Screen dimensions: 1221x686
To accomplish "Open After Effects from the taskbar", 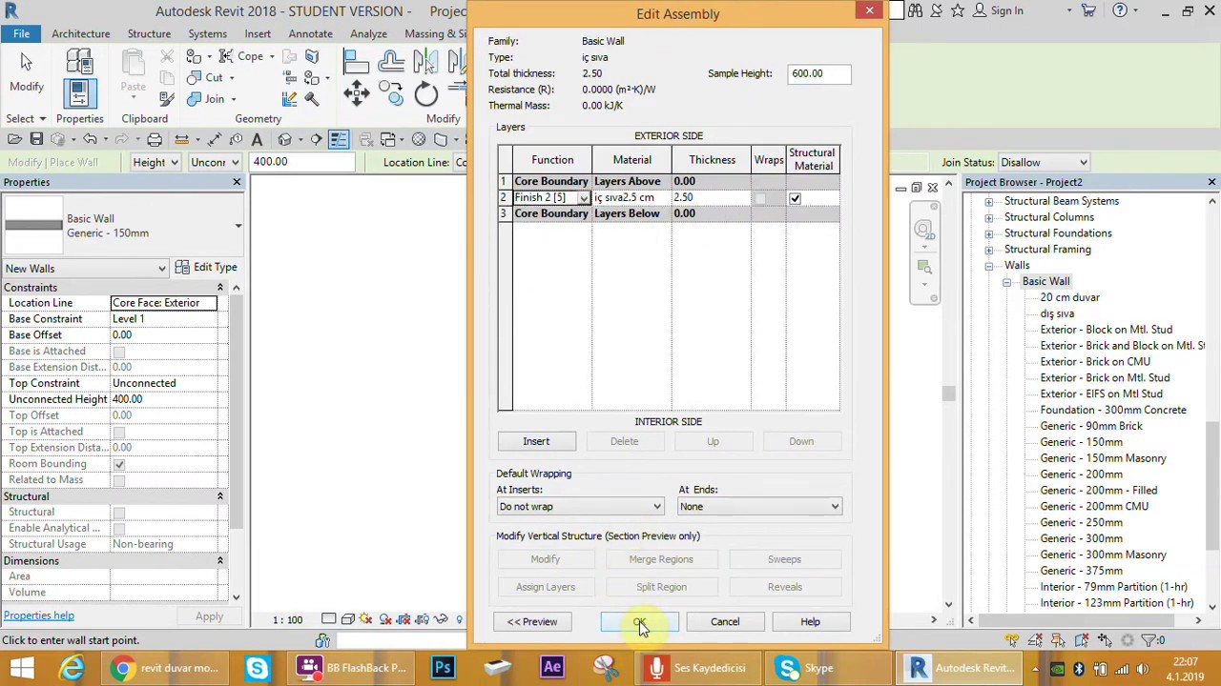I will 552,667.
